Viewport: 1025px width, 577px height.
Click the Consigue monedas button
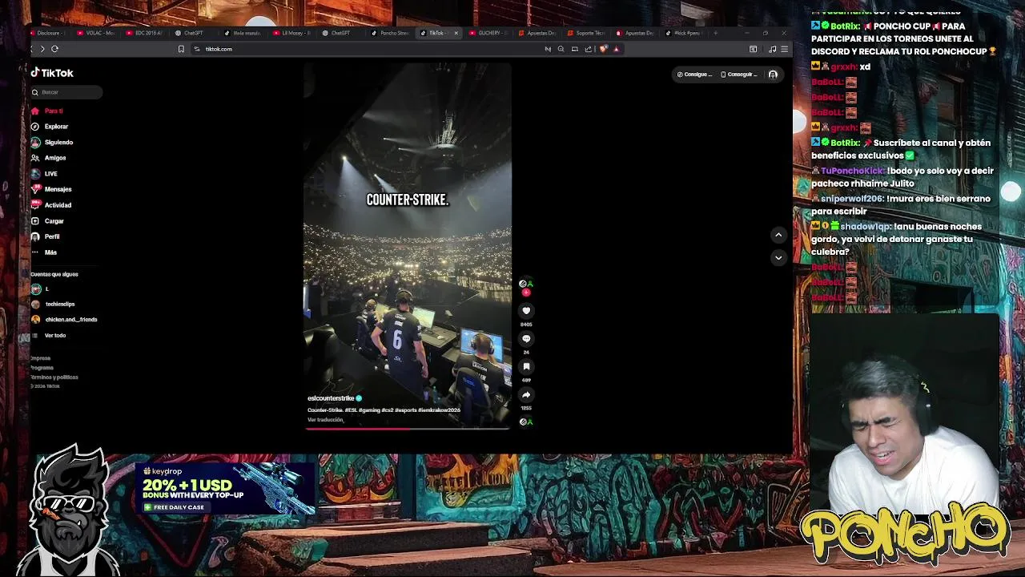coord(694,75)
